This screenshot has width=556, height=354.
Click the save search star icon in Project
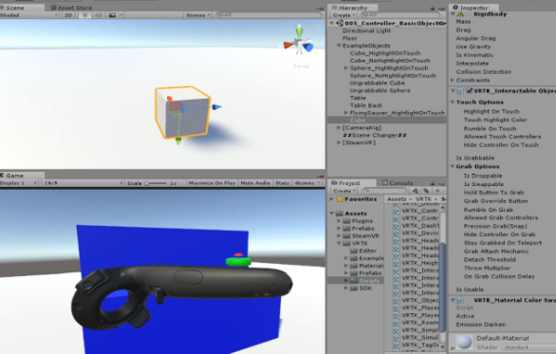(437, 191)
